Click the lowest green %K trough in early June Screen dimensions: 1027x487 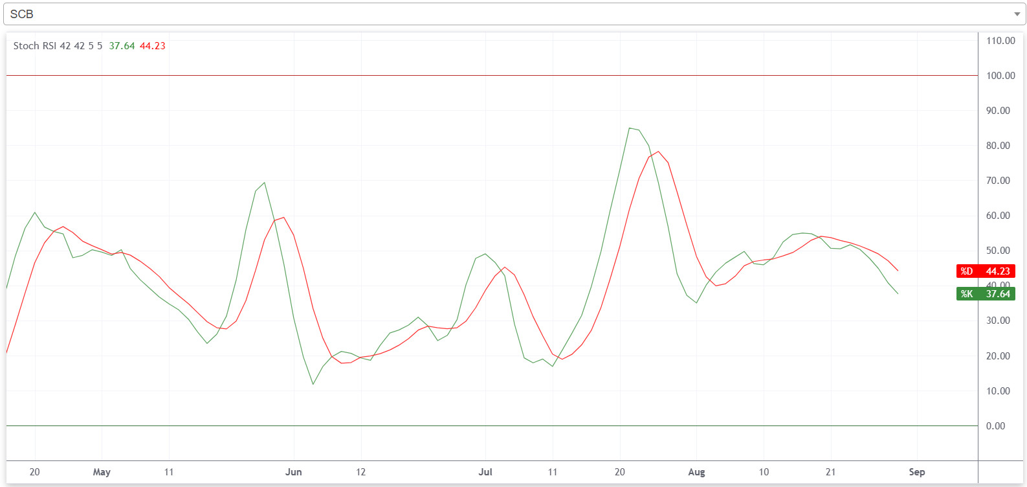point(313,384)
